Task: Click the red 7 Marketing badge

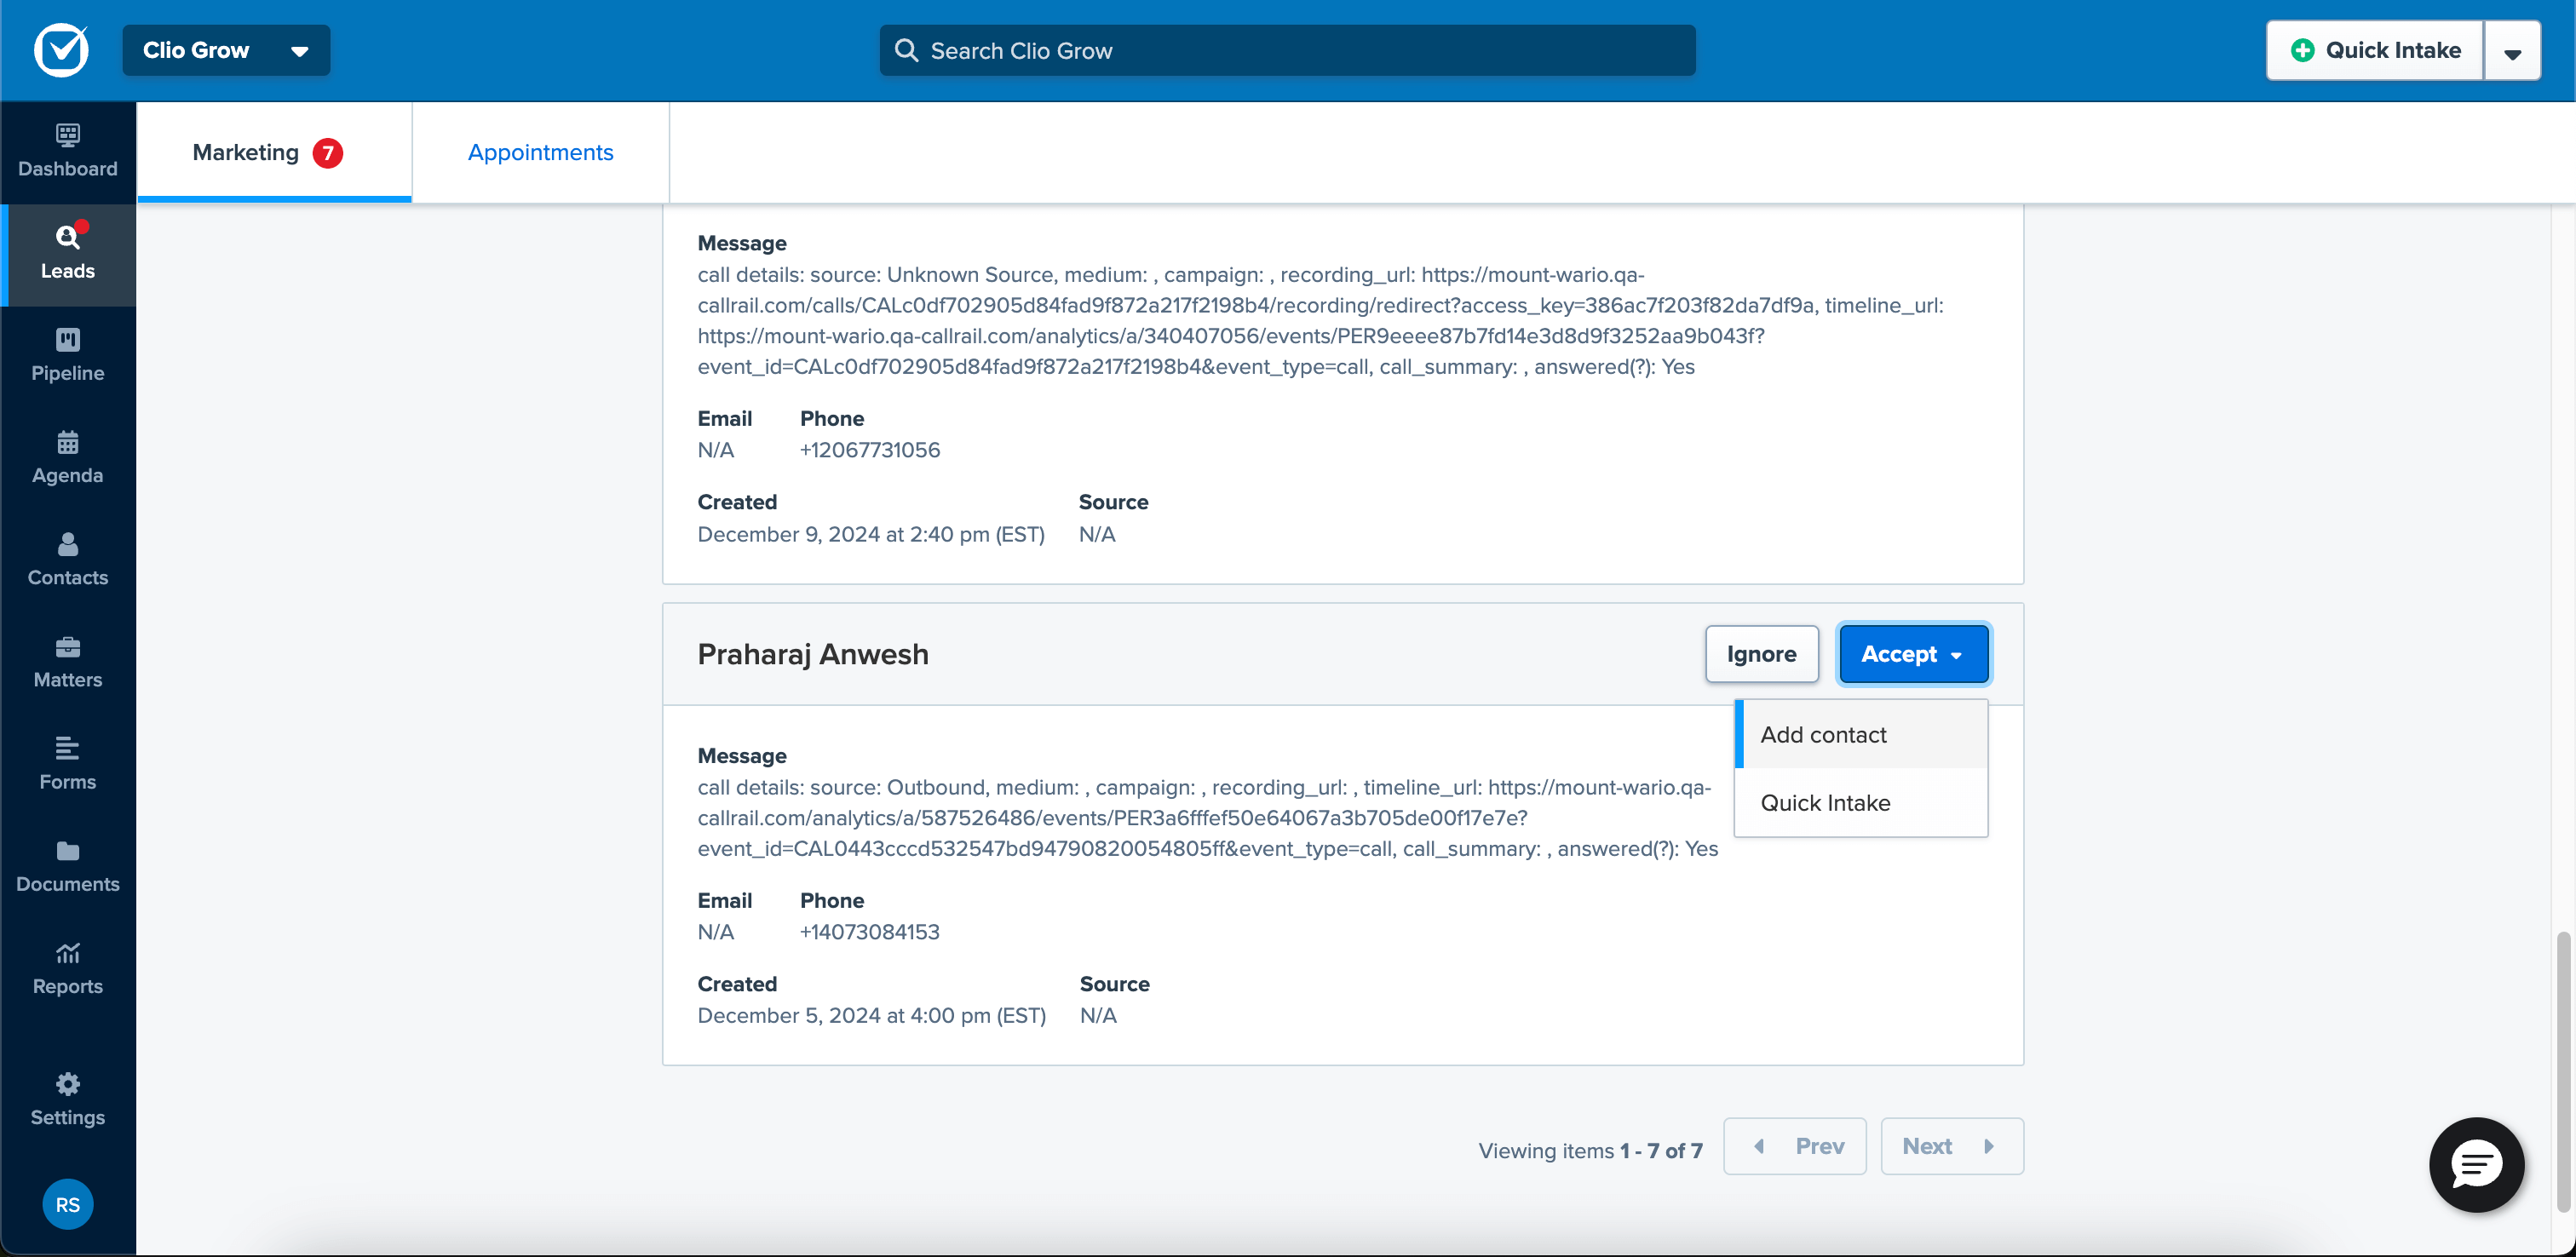Action: (327, 153)
